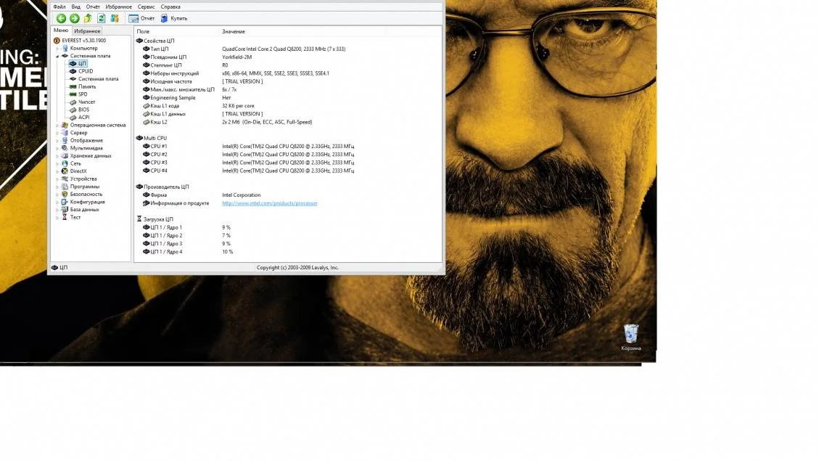Expand the Сервер tree node

[x=57, y=133]
